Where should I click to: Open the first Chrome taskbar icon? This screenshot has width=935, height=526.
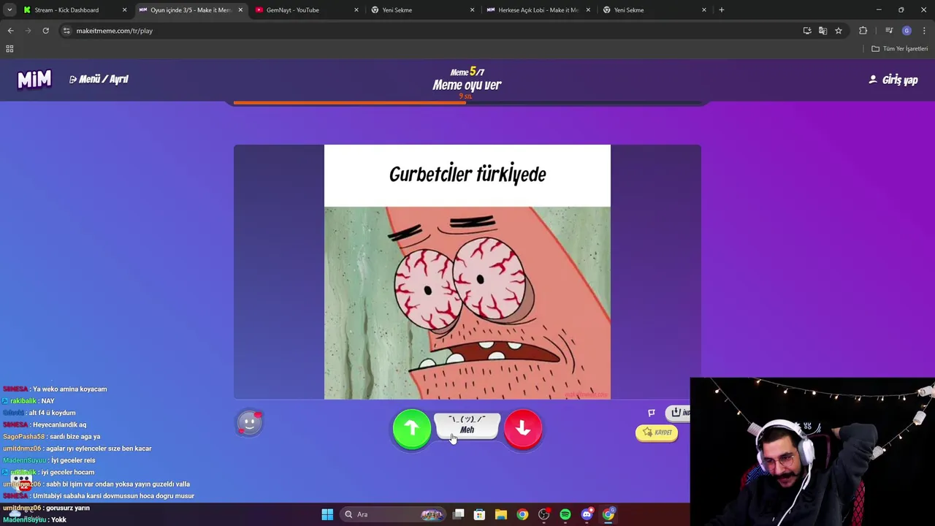522,514
